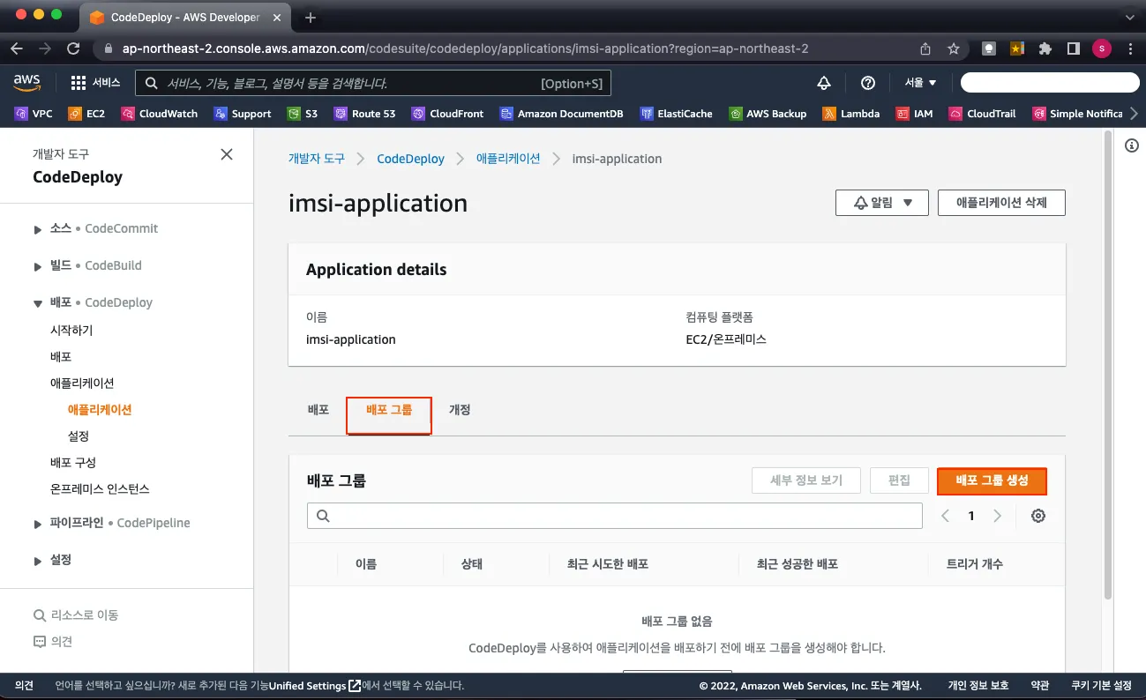The width and height of the screenshot is (1146, 700).
Task: Open the 애플리케이션 breadcrumb link
Action: coord(508,159)
